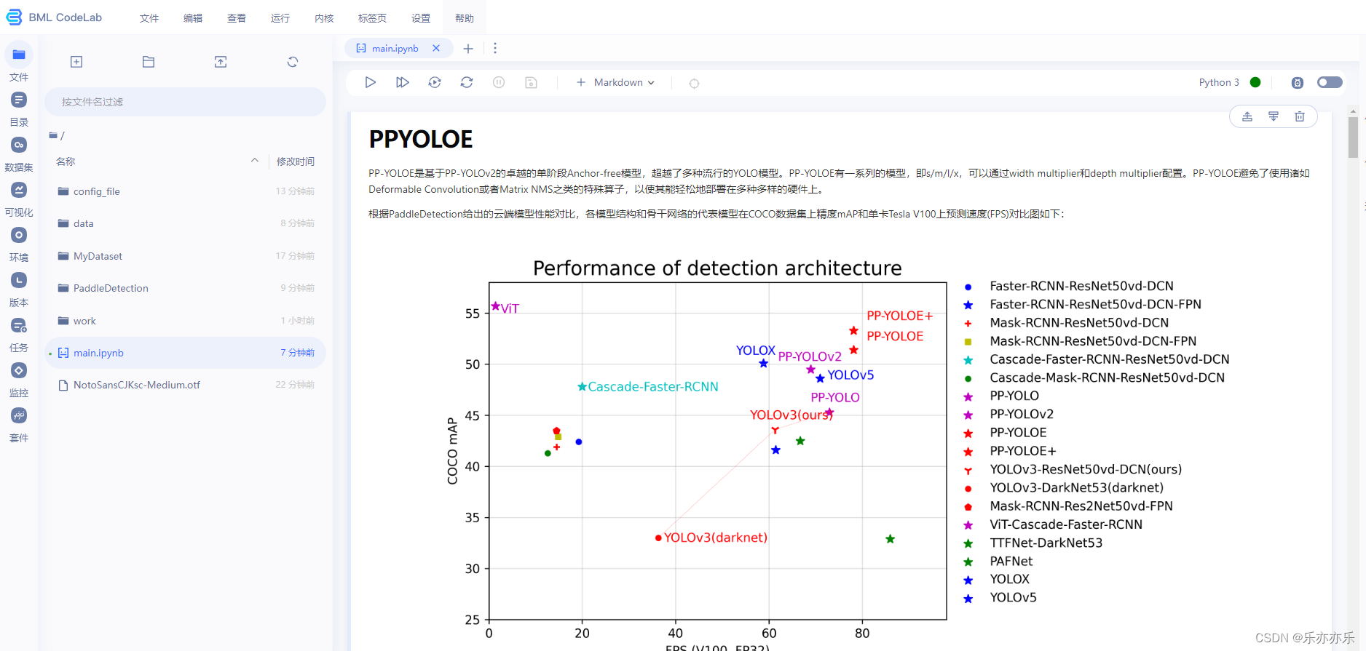Open the 文件 menu
Screen dimensions: 1366x651
149,18
